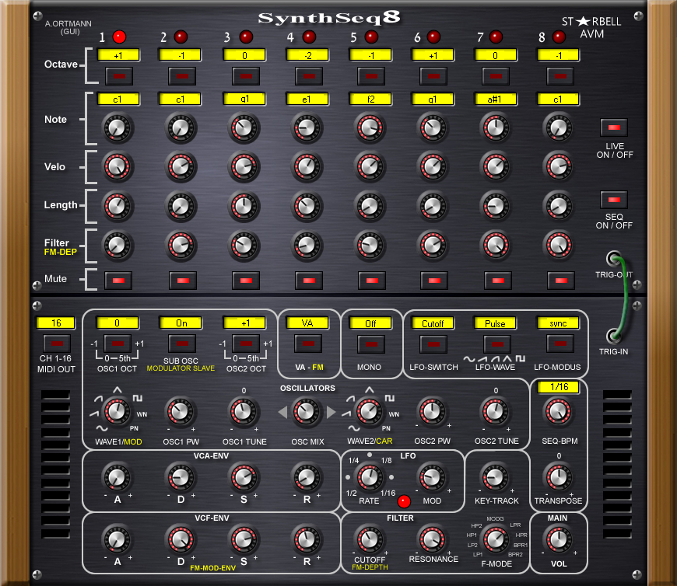
Task: Click the OSC1 TUNE knob
Action: click(244, 412)
